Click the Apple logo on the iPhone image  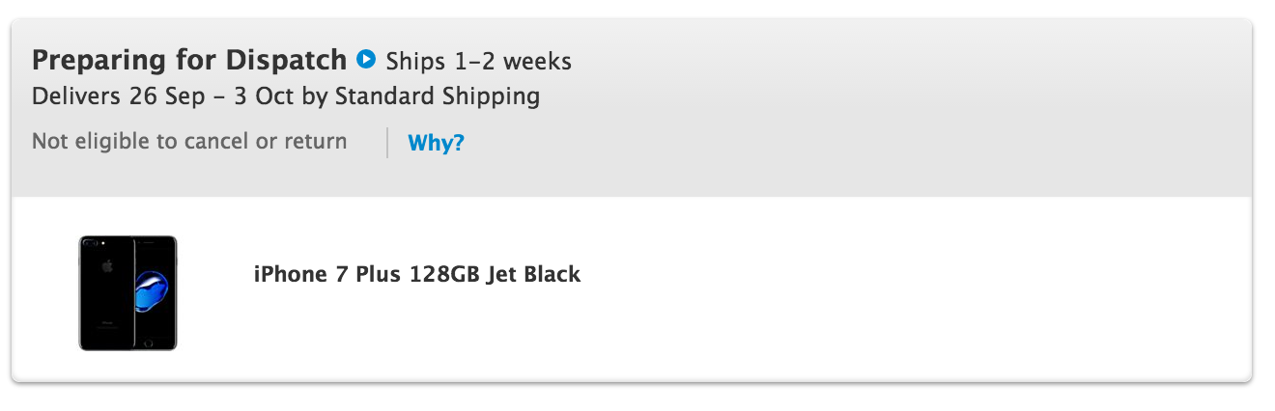107,266
